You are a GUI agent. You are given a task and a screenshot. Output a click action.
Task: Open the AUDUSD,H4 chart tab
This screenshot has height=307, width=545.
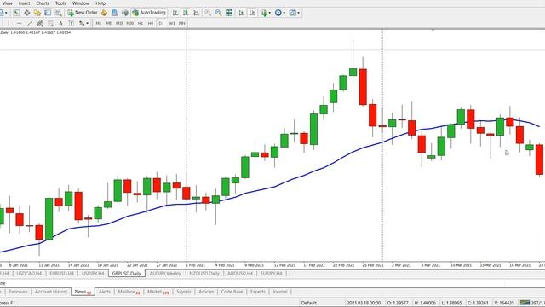tap(240, 274)
